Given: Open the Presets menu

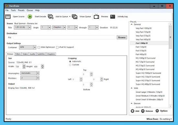Looking at the screenshot, I should point(21,10).
